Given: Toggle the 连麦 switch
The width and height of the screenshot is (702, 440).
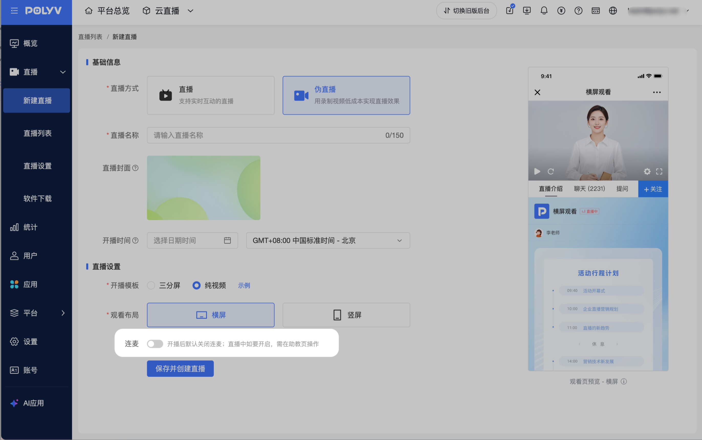Looking at the screenshot, I should point(155,344).
